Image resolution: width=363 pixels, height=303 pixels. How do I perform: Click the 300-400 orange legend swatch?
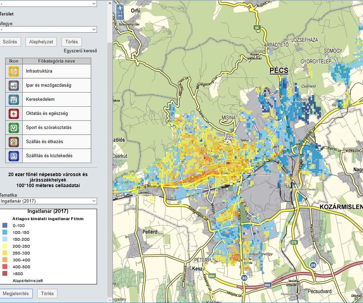point(5,260)
